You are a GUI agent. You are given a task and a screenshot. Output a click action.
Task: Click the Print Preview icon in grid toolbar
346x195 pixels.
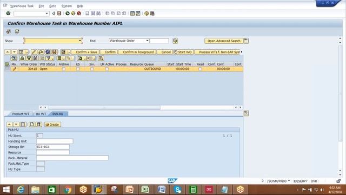pyautogui.click(x=101, y=58)
